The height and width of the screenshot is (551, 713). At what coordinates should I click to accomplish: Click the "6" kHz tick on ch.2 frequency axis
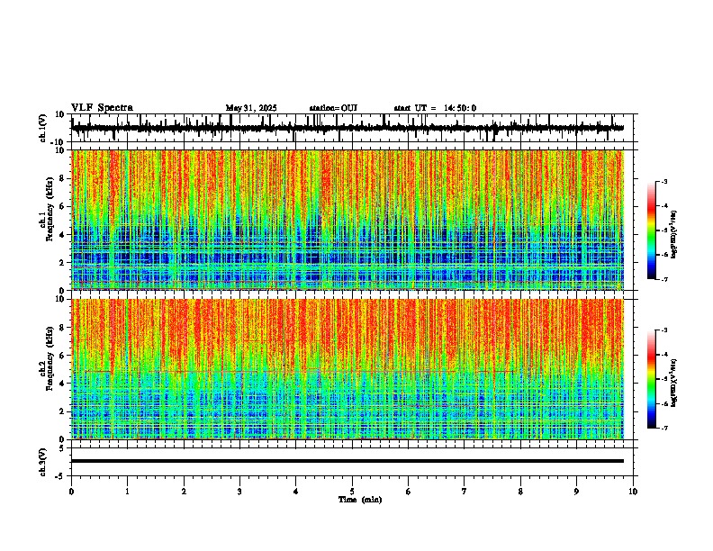(x=62, y=356)
